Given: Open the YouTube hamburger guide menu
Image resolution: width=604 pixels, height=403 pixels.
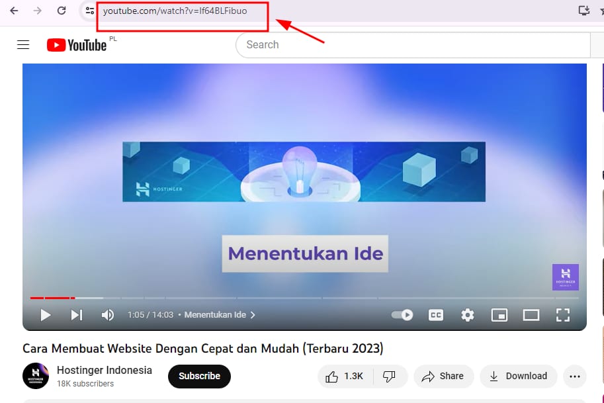Looking at the screenshot, I should 23,45.
